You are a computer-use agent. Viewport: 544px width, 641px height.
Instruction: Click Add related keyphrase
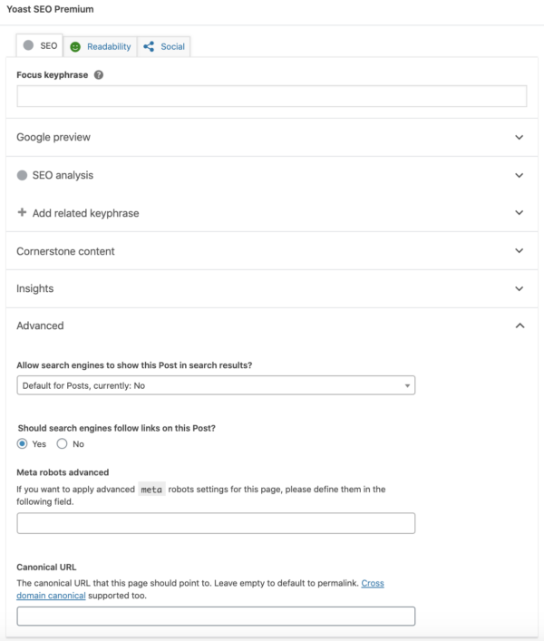pos(86,213)
